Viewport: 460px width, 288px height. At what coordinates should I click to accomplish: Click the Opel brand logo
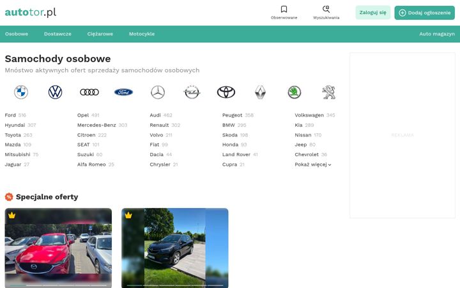[x=192, y=92]
